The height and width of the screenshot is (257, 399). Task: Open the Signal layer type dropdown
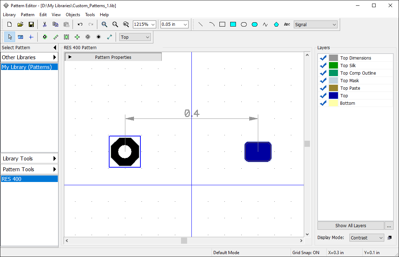(x=316, y=24)
